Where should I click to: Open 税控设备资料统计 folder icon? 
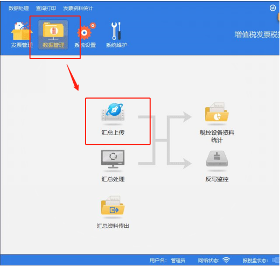[x=217, y=112]
